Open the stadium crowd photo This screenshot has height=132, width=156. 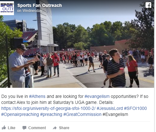coord(77,51)
